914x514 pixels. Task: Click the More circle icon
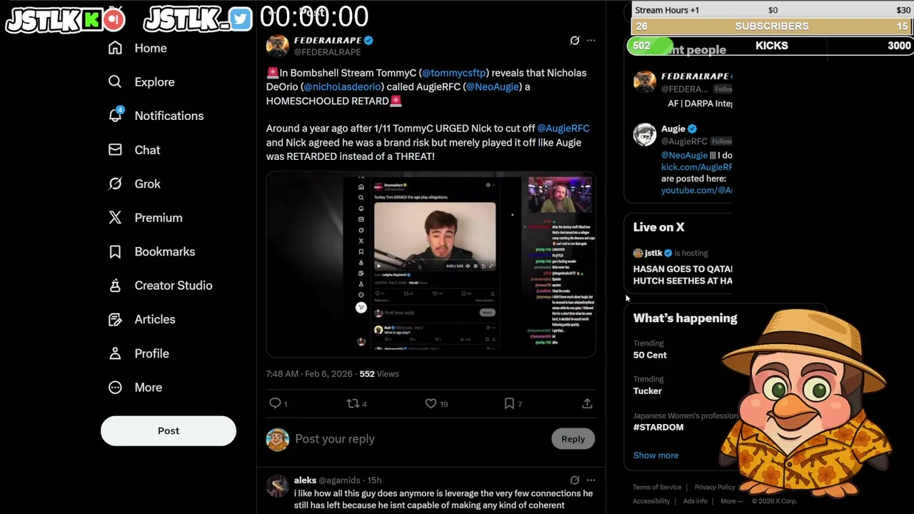point(115,387)
